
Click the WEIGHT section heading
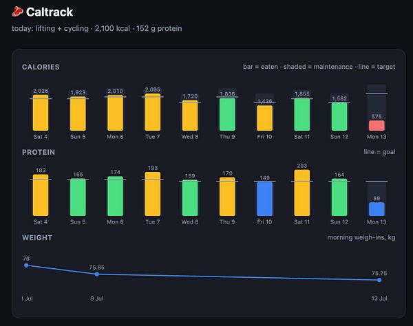pyautogui.click(x=37, y=237)
